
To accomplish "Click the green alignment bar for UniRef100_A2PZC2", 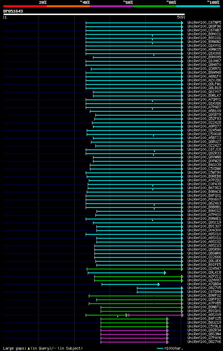I will [x=139, y=277].
